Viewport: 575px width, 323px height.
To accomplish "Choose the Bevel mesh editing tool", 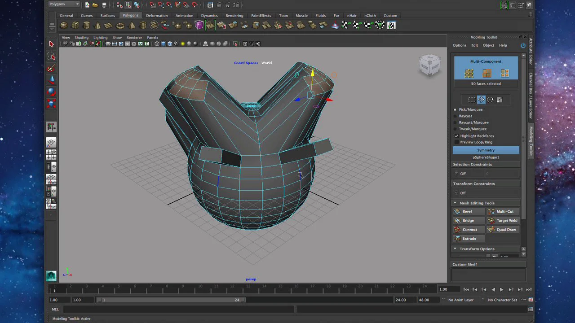I will [469, 211].
